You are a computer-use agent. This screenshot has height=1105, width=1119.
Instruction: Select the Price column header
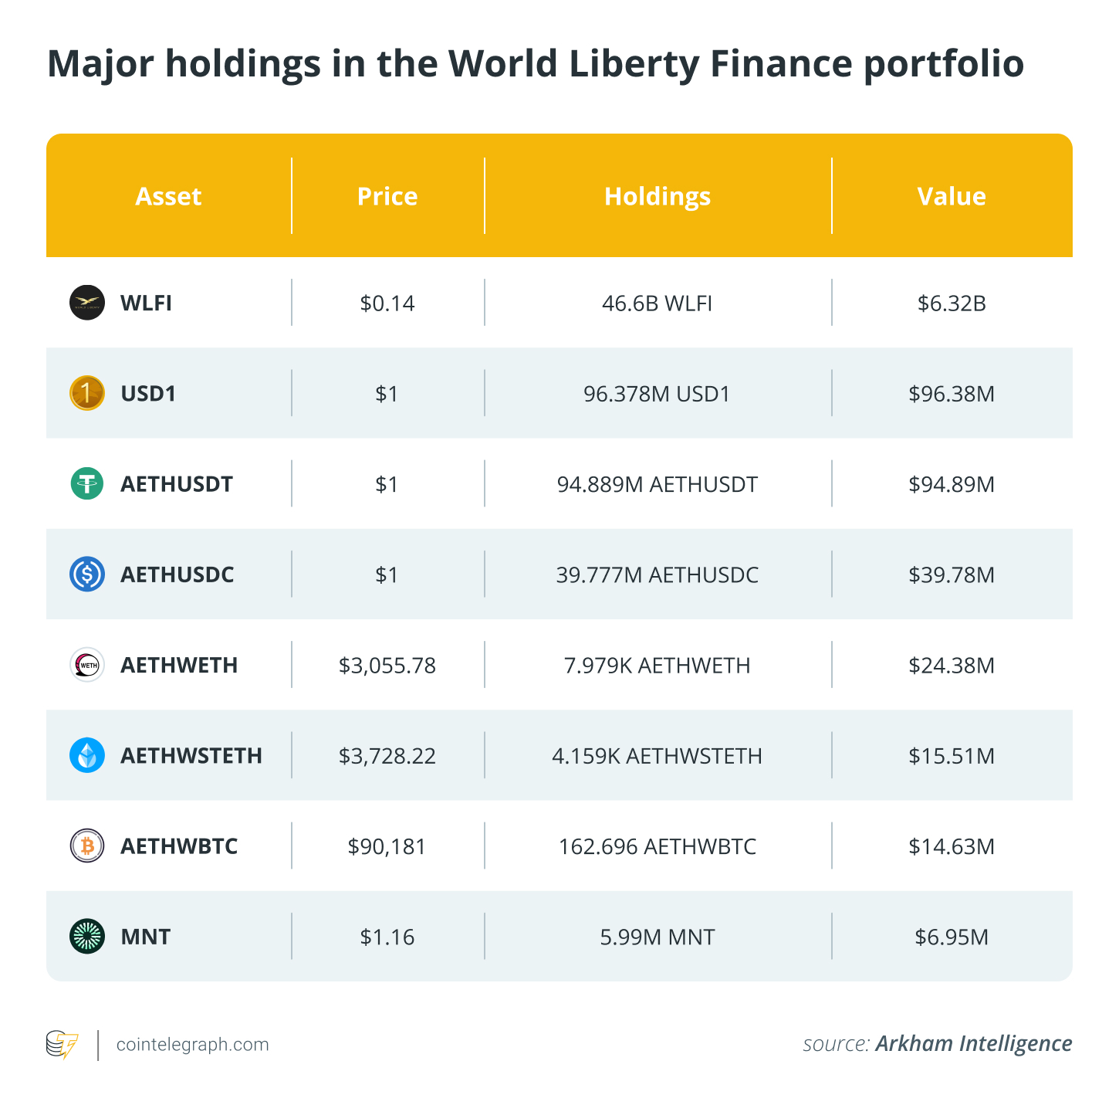[387, 196]
